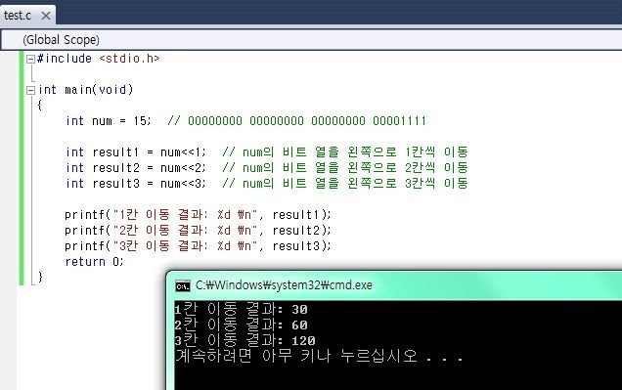Click the printf line with result3

click(198, 246)
